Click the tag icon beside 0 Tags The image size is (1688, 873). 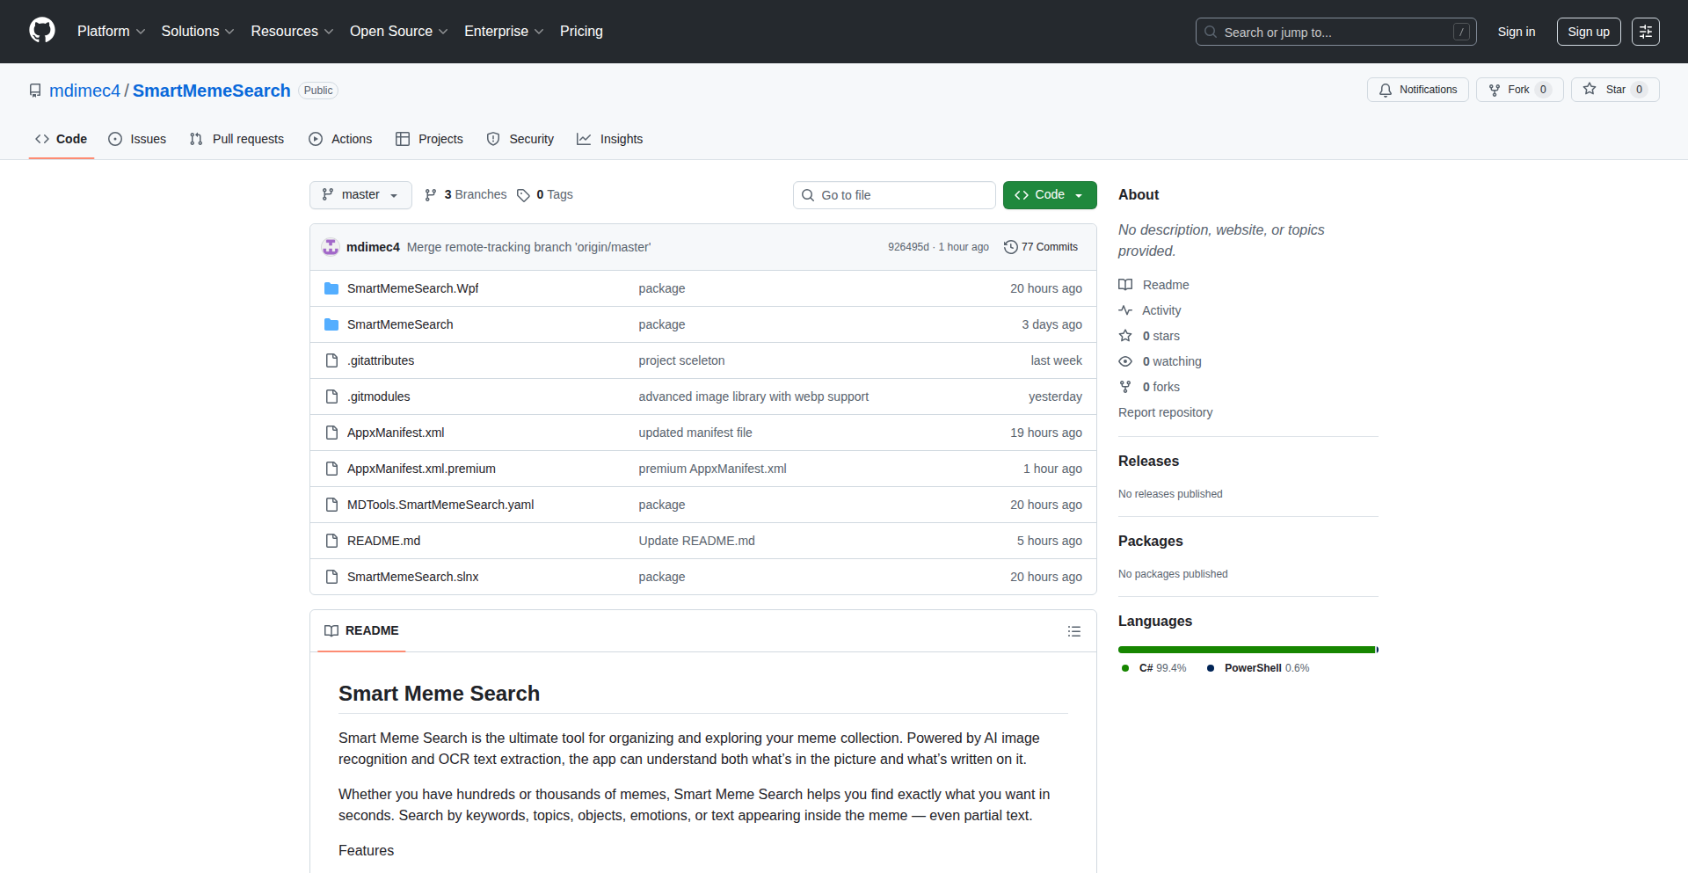point(523,195)
